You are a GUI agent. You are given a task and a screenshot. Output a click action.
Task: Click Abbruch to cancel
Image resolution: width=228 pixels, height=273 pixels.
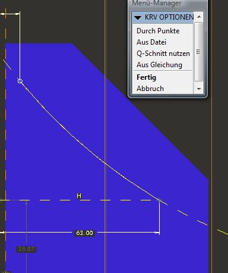pyautogui.click(x=150, y=89)
